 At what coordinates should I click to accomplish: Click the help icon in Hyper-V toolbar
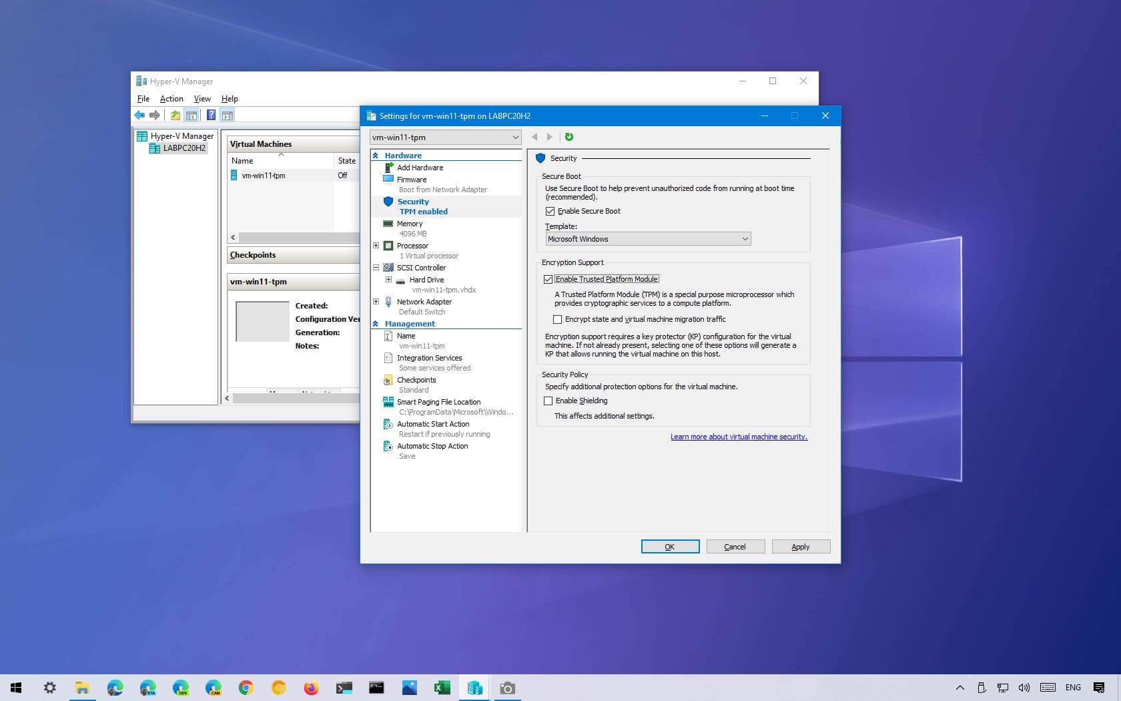click(211, 115)
